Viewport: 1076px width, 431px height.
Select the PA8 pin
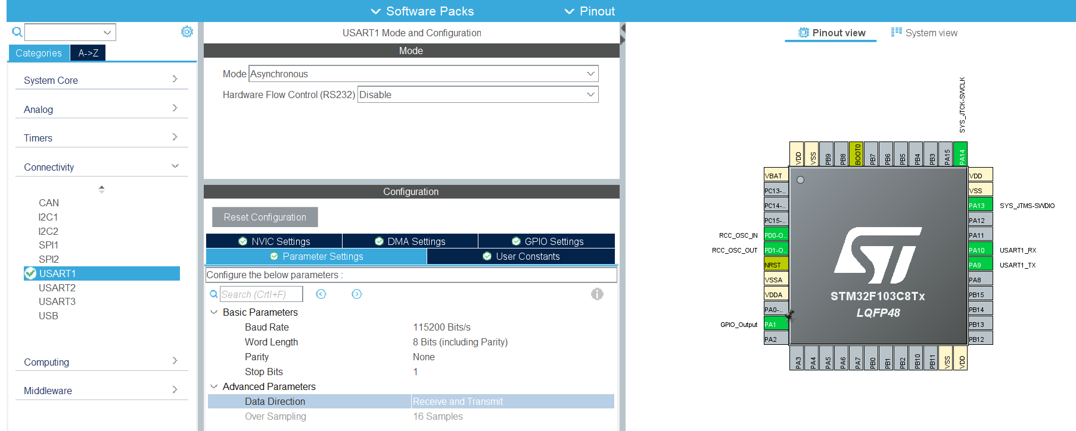point(980,279)
